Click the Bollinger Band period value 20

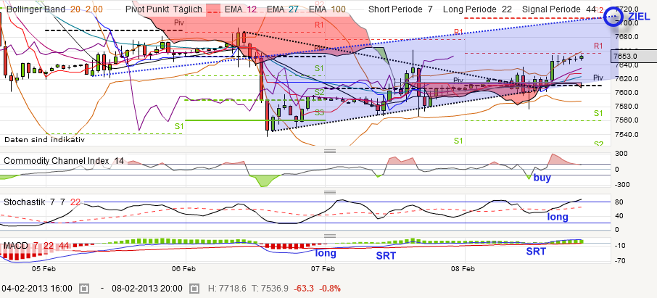[x=74, y=9]
